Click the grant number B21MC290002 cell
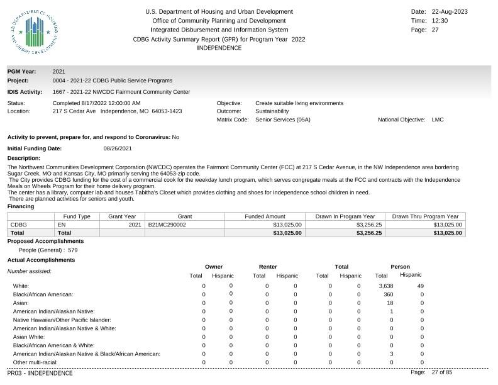Screen dimensions: 498x385 [184, 225]
